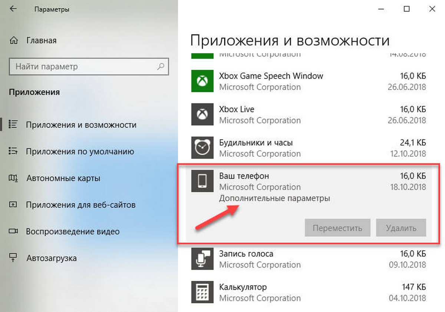Click the Автозагрузка sidebar icon

point(14,258)
